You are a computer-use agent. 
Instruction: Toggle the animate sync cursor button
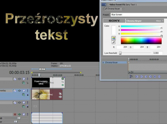[131, 77]
